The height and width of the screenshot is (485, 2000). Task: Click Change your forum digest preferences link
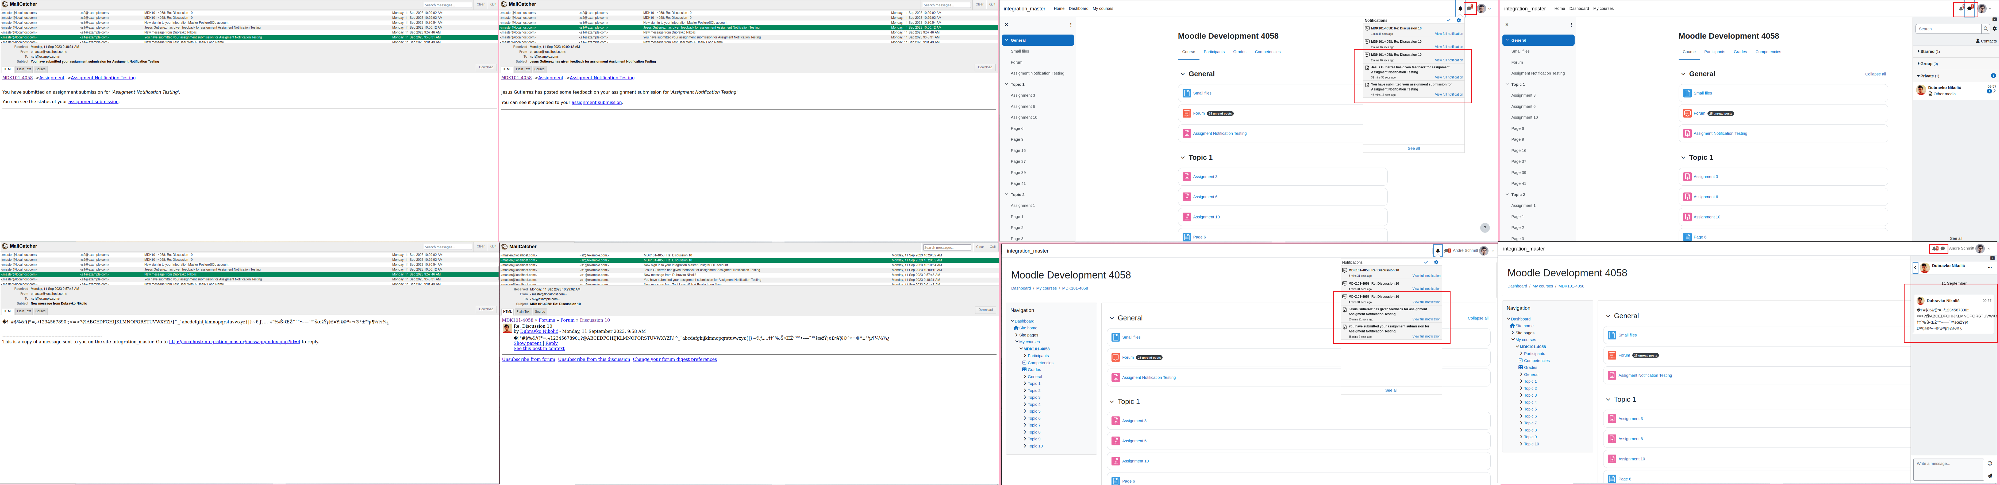pos(675,359)
